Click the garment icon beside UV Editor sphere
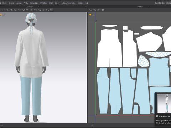Image resolution: width=171 pixels, height=128 pixels. point(94,15)
